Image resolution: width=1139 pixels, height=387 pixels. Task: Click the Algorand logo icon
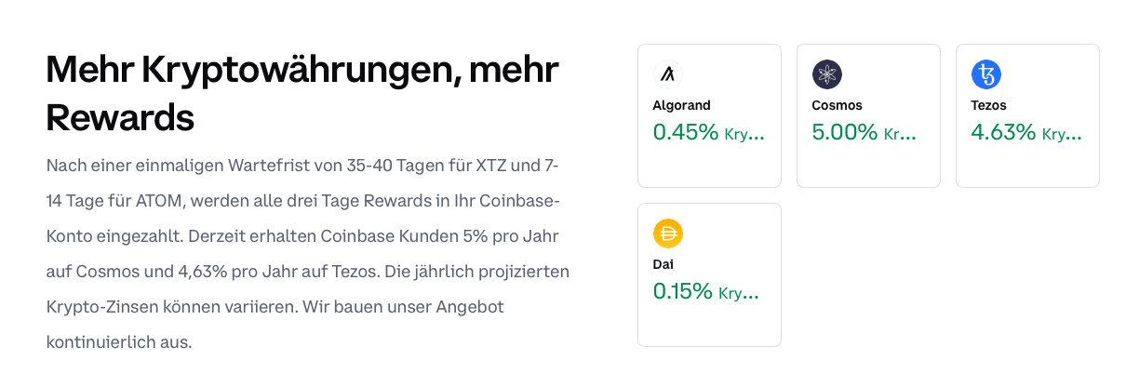(668, 74)
